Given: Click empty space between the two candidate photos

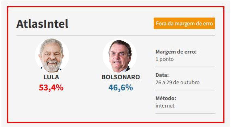Looking at the screenshot, I should point(86,56).
